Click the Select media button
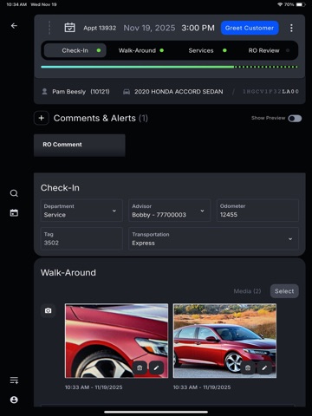Viewport: 312px width, 416px height. pyautogui.click(x=284, y=291)
